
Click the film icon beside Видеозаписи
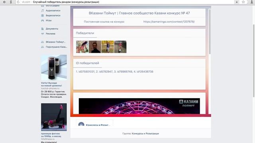[x=43, y=15]
